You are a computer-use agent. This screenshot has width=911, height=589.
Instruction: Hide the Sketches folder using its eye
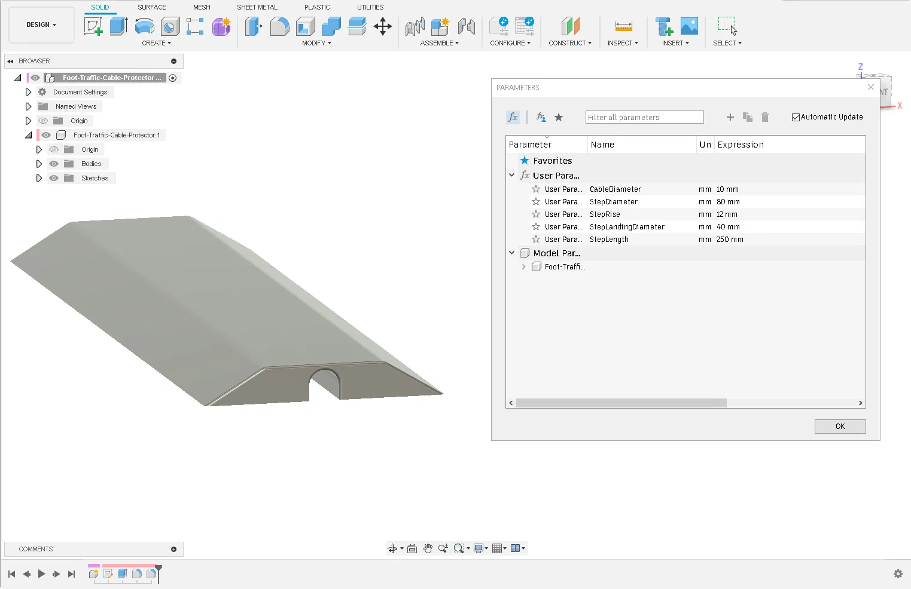(54, 178)
